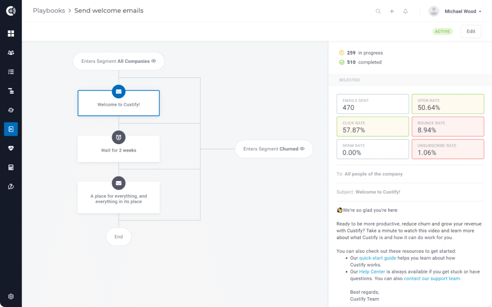Click Send welcome emails breadcrumb title
The width and height of the screenshot is (492, 307).
(x=109, y=11)
